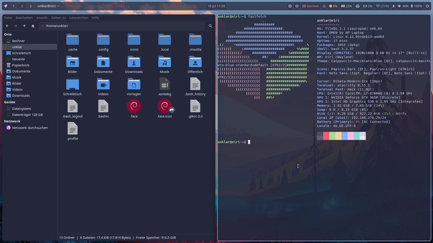This screenshot has height=243, width=433.
Task: Select the Schreibtisch folder in the file grid
Action: coord(72,84)
